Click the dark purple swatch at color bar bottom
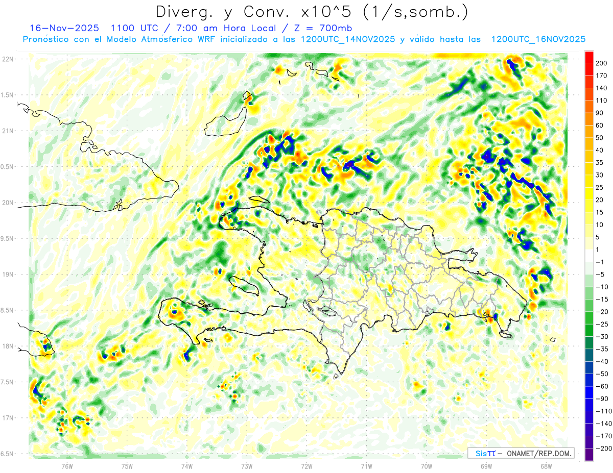 (589, 455)
